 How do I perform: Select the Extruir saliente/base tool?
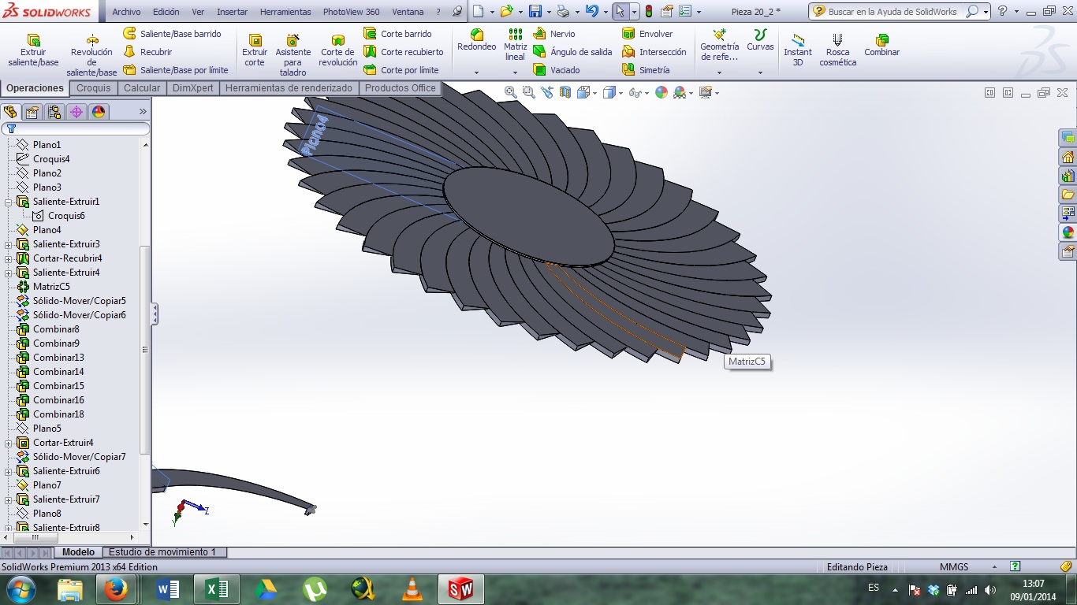click(33, 50)
